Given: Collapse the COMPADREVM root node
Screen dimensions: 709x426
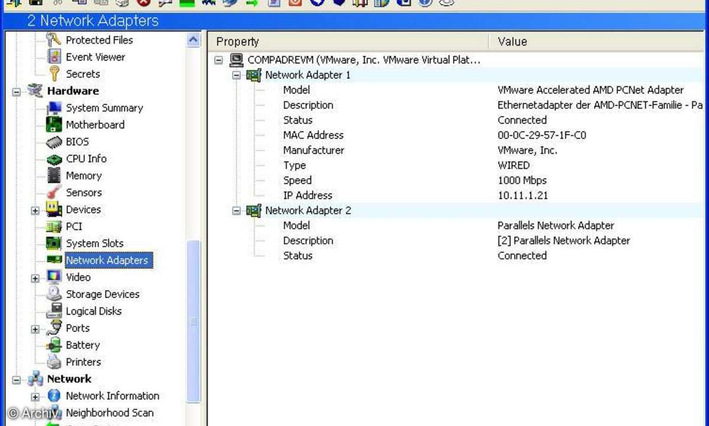Looking at the screenshot, I should click(x=219, y=60).
